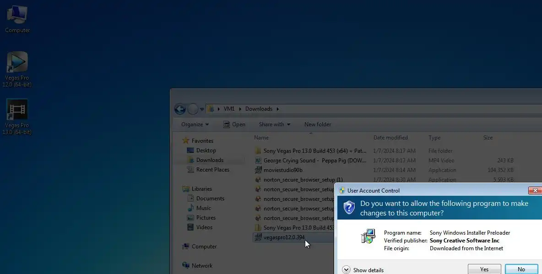
Task: Click VM1 in the address breadcrumb
Action: pos(229,109)
